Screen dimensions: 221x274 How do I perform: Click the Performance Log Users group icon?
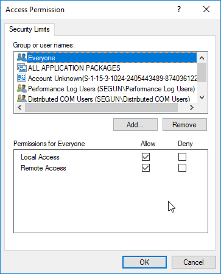(22, 88)
